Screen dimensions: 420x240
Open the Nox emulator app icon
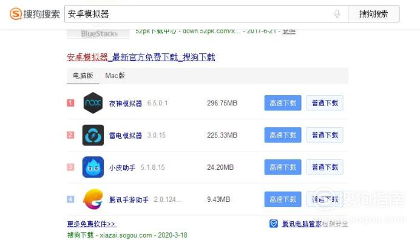[x=93, y=103]
